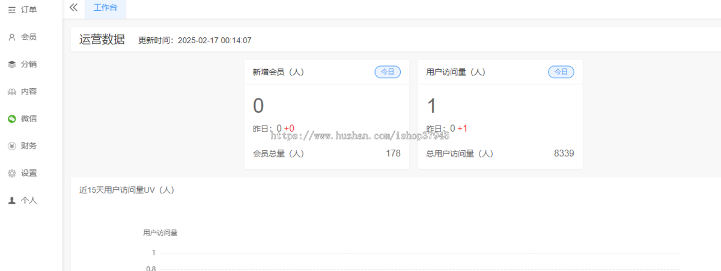
Task: Click the 总用户访问量（人） label
Action: pos(460,153)
